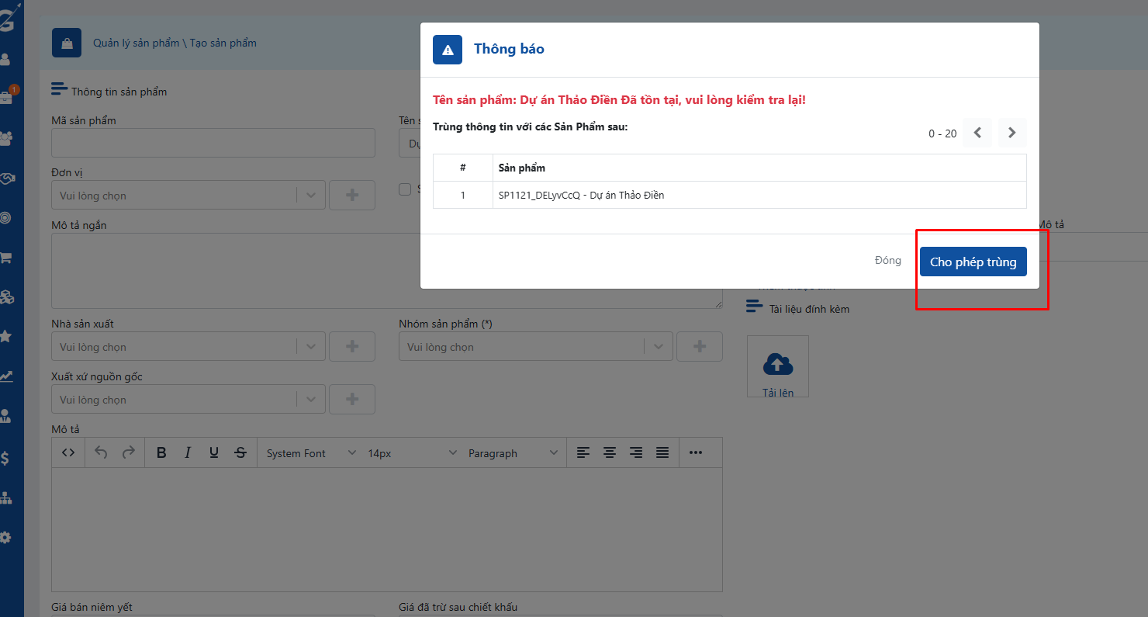Image resolution: width=1148 pixels, height=617 pixels.
Task: Select duplicate row "SP1121_DELyvCcQ - Dự án Thảo Điền"
Action: [x=581, y=196]
